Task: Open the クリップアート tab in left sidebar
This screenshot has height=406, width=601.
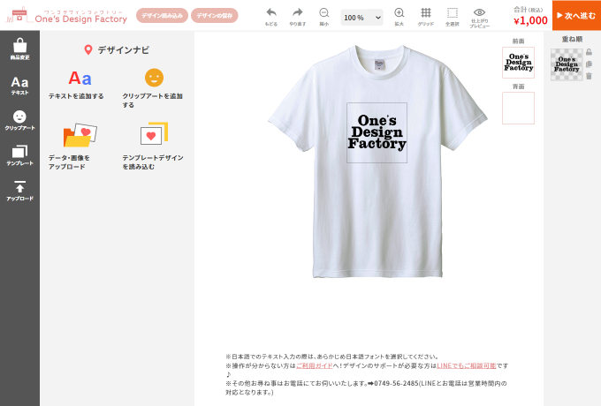Action: (19, 120)
